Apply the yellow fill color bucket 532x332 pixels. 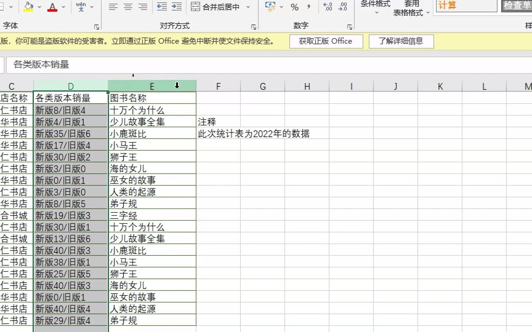[28, 7]
